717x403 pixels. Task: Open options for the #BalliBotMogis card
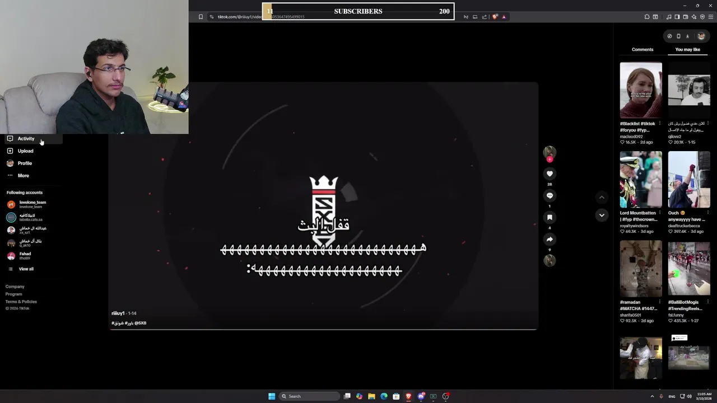(x=708, y=302)
